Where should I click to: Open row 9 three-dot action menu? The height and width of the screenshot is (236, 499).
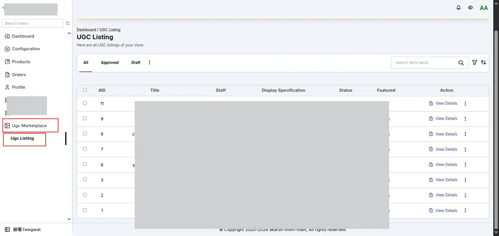465,119
